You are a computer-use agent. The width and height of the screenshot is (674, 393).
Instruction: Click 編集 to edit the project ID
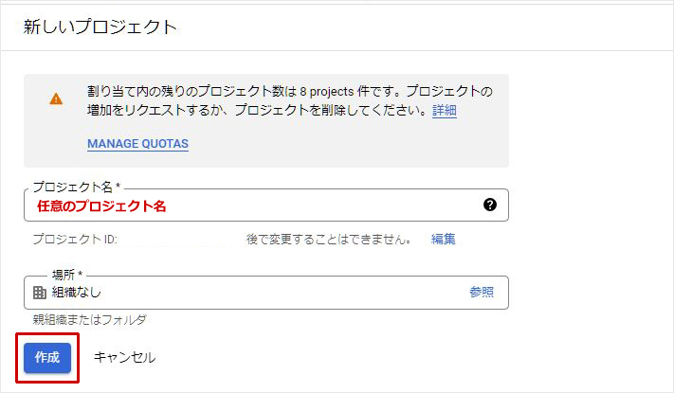444,240
